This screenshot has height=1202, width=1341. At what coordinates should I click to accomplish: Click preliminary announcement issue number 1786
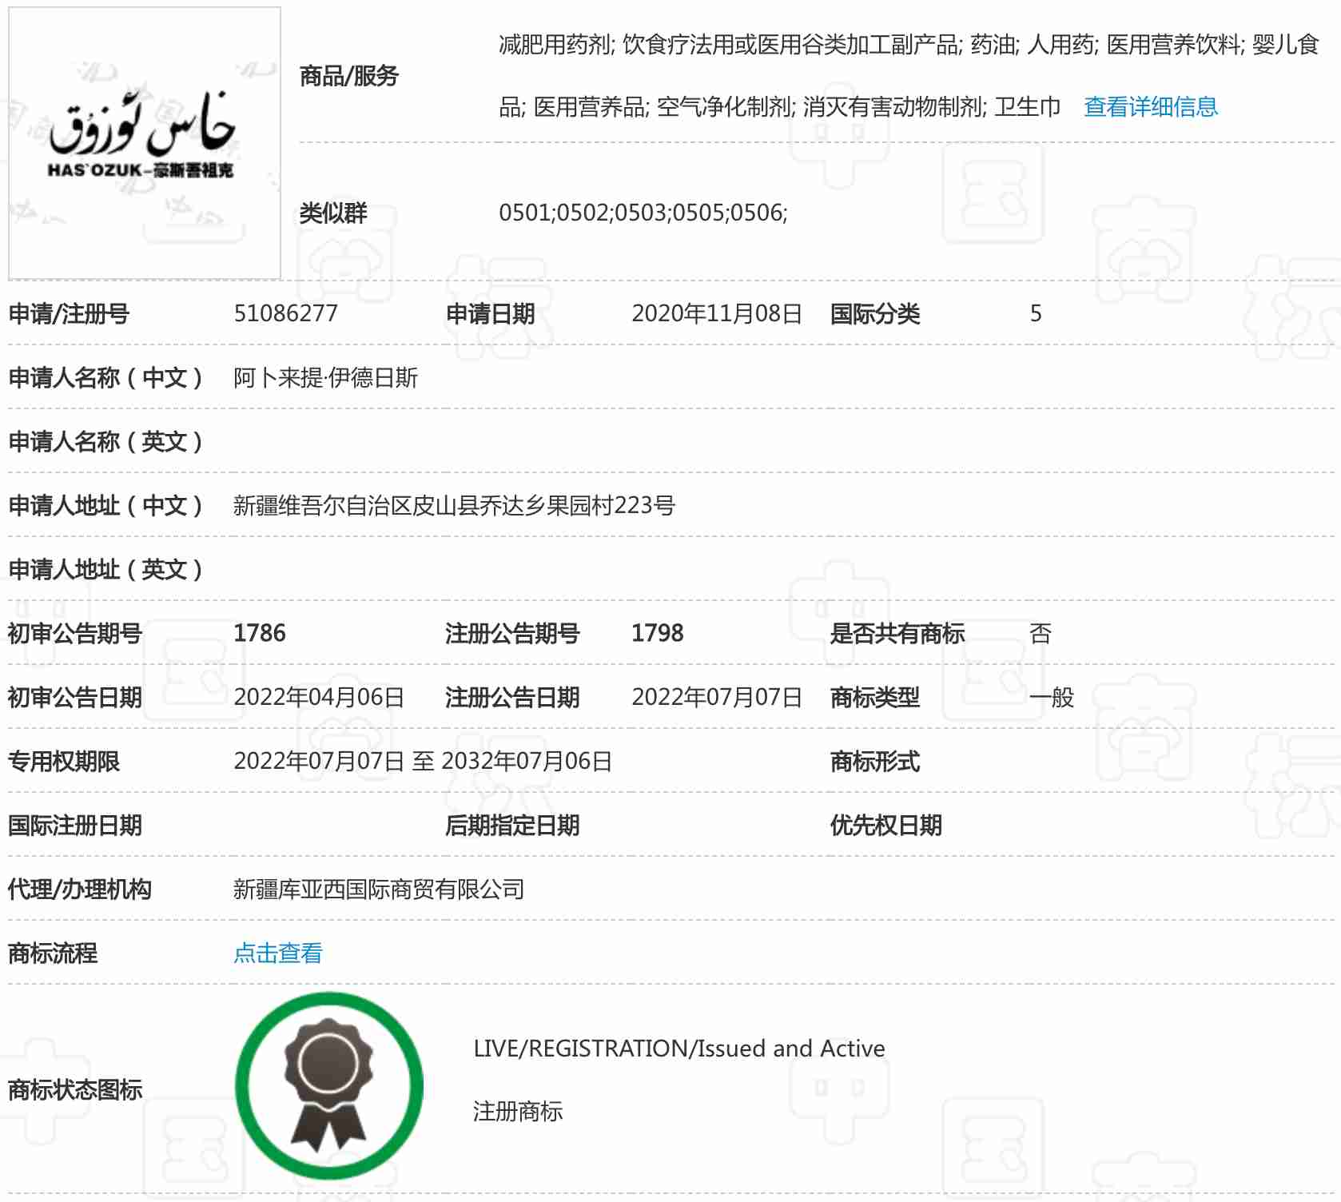[x=259, y=633]
